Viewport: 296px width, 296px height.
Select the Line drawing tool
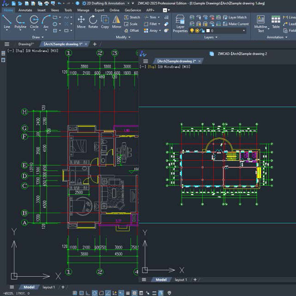pyautogui.click(x=7, y=22)
